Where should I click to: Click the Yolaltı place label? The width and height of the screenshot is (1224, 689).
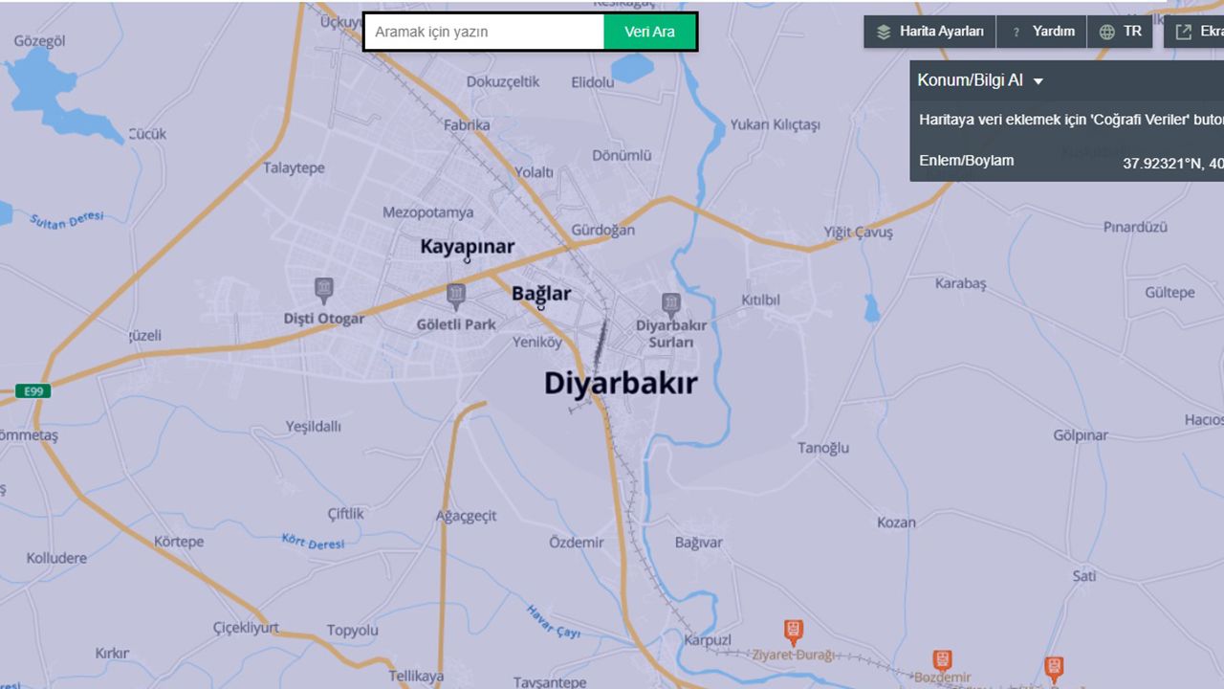pos(535,172)
